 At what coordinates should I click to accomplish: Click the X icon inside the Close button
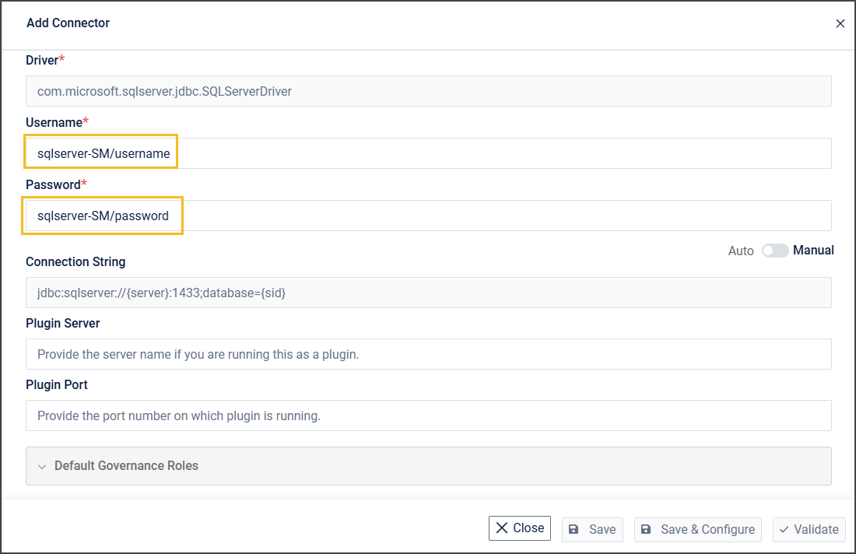point(502,528)
